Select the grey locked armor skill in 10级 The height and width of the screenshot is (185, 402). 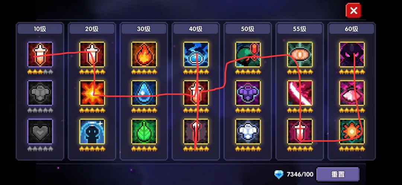pyautogui.click(x=40, y=93)
